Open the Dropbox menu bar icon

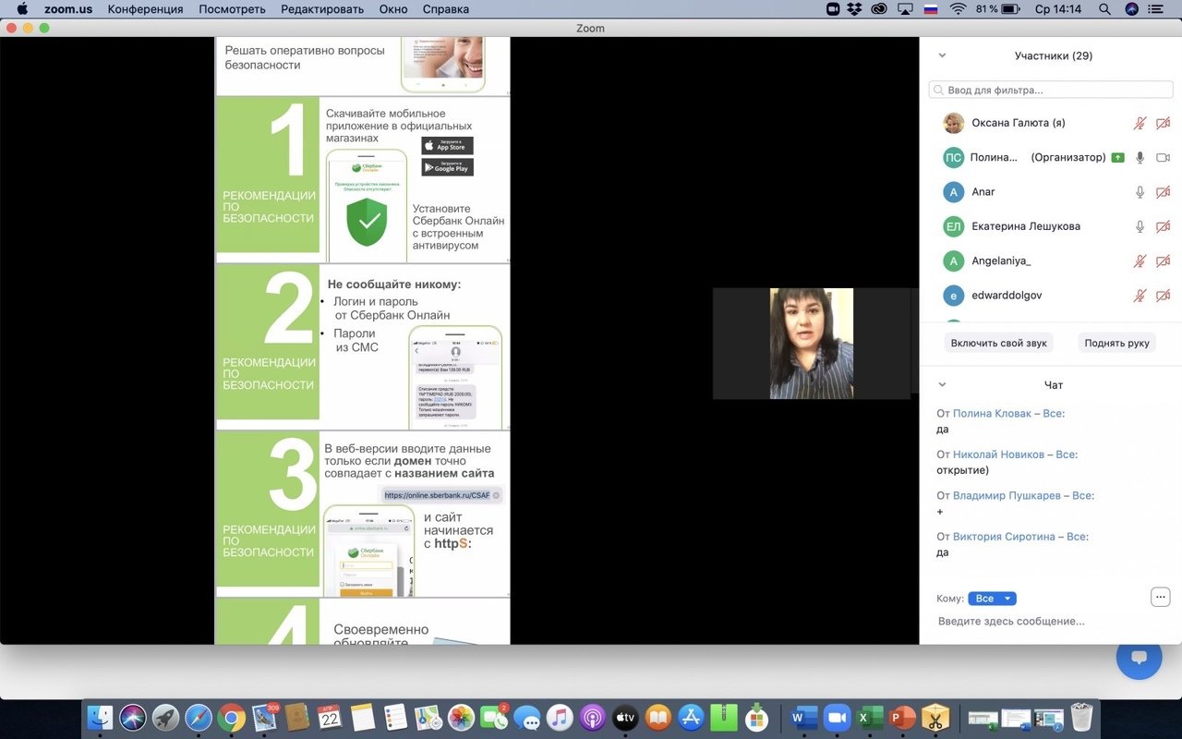point(855,9)
